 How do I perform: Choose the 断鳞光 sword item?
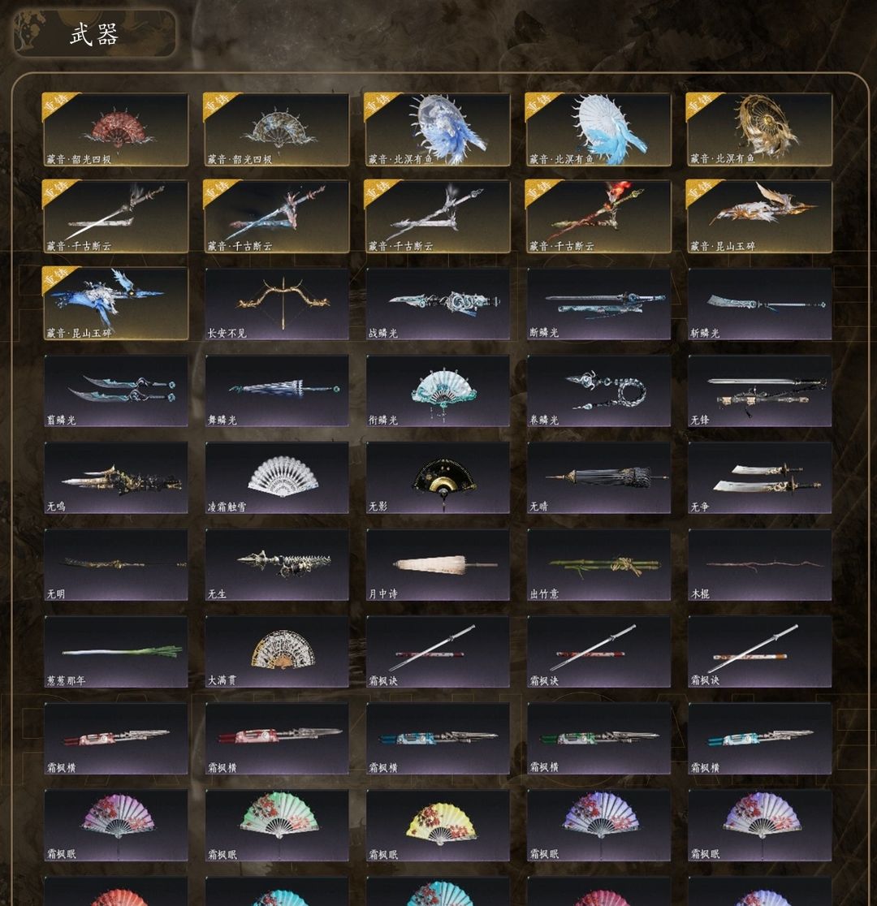[x=599, y=304]
